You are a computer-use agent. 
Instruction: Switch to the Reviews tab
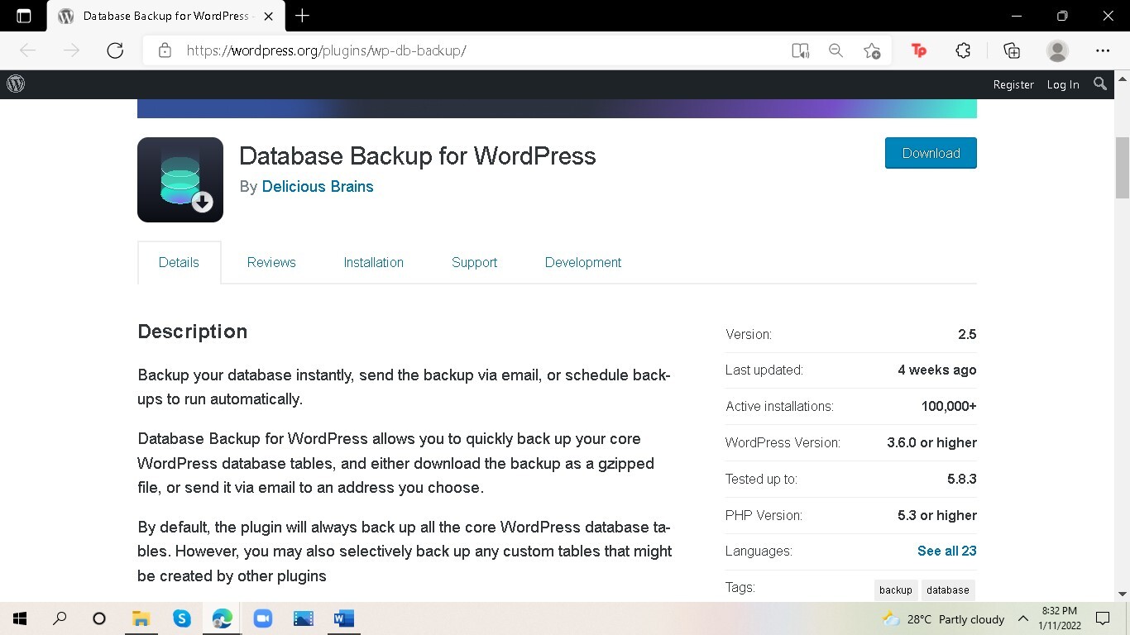[271, 262]
